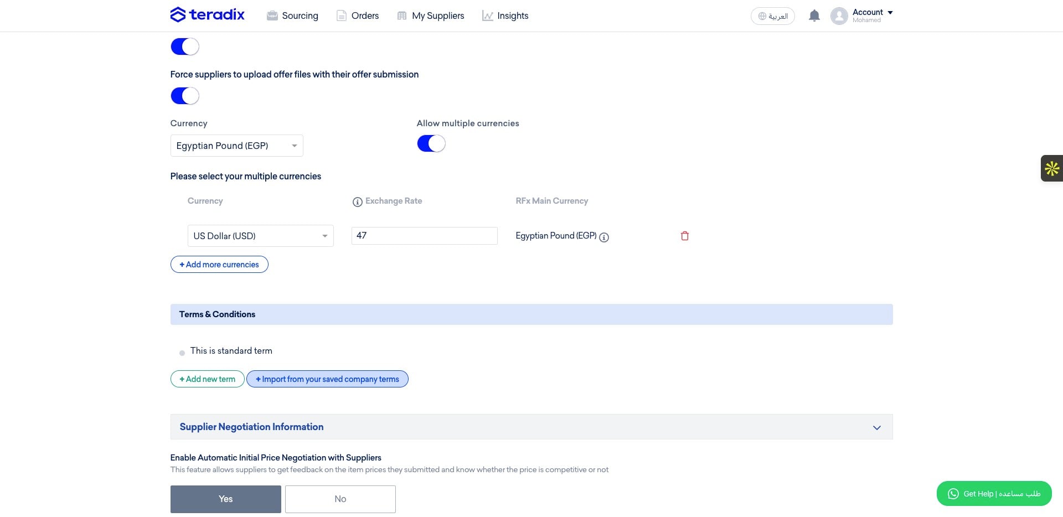Click info icon next to Egyptian Pound (EGP)

click(x=604, y=237)
